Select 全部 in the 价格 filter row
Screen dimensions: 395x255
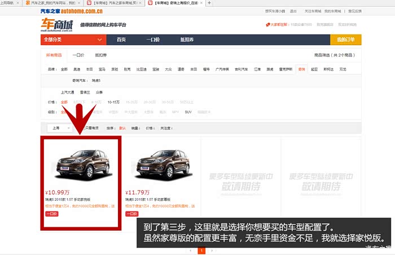(x=64, y=102)
